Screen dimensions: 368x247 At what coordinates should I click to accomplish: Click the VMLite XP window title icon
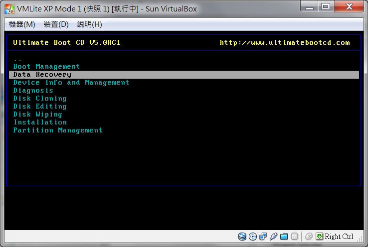tap(9, 9)
